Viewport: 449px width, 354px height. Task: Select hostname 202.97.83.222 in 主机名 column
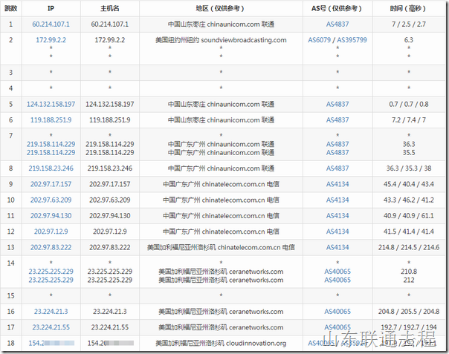[x=110, y=247]
